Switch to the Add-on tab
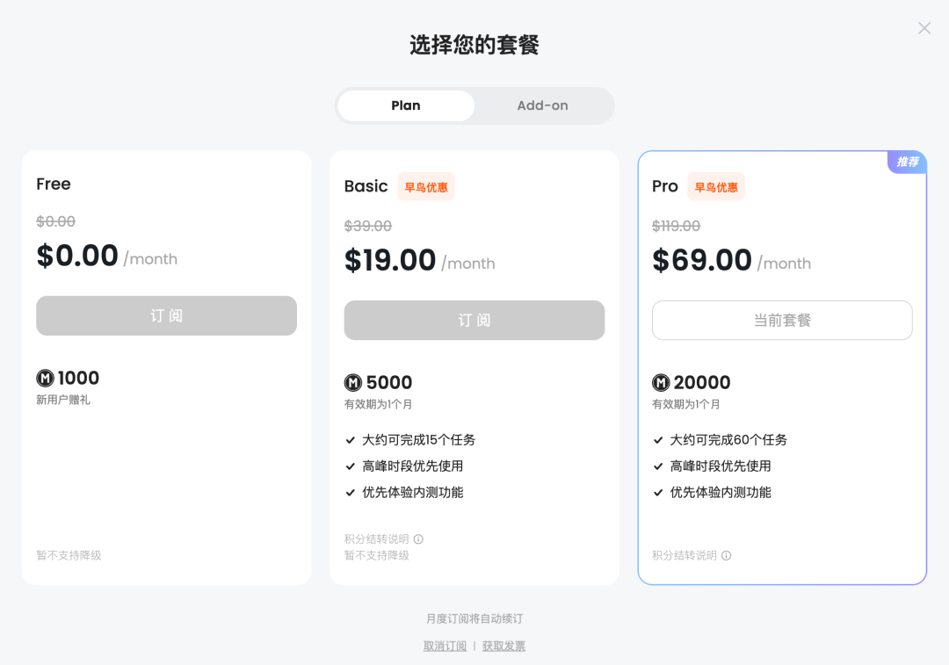 (x=542, y=105)
